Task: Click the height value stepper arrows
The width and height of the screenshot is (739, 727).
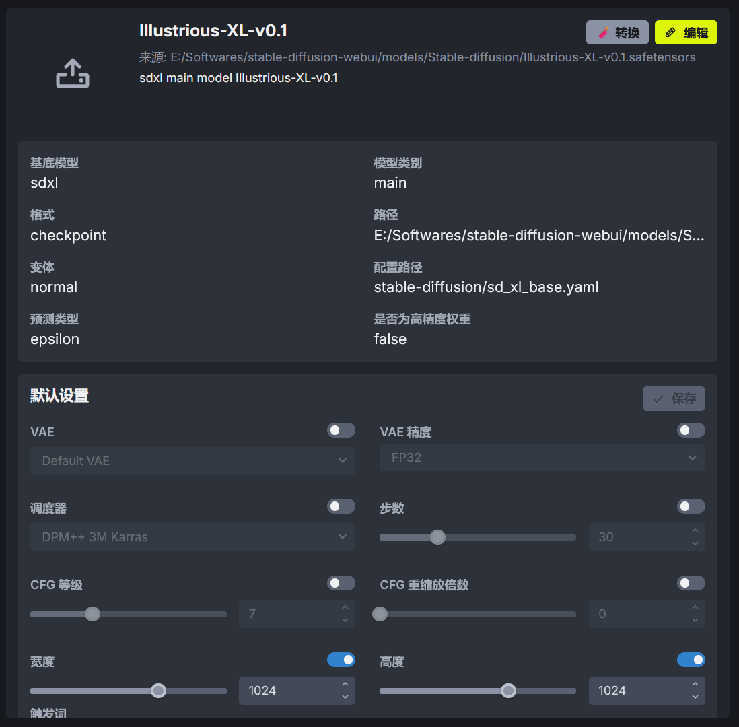Action: click(x=695, y=691)
